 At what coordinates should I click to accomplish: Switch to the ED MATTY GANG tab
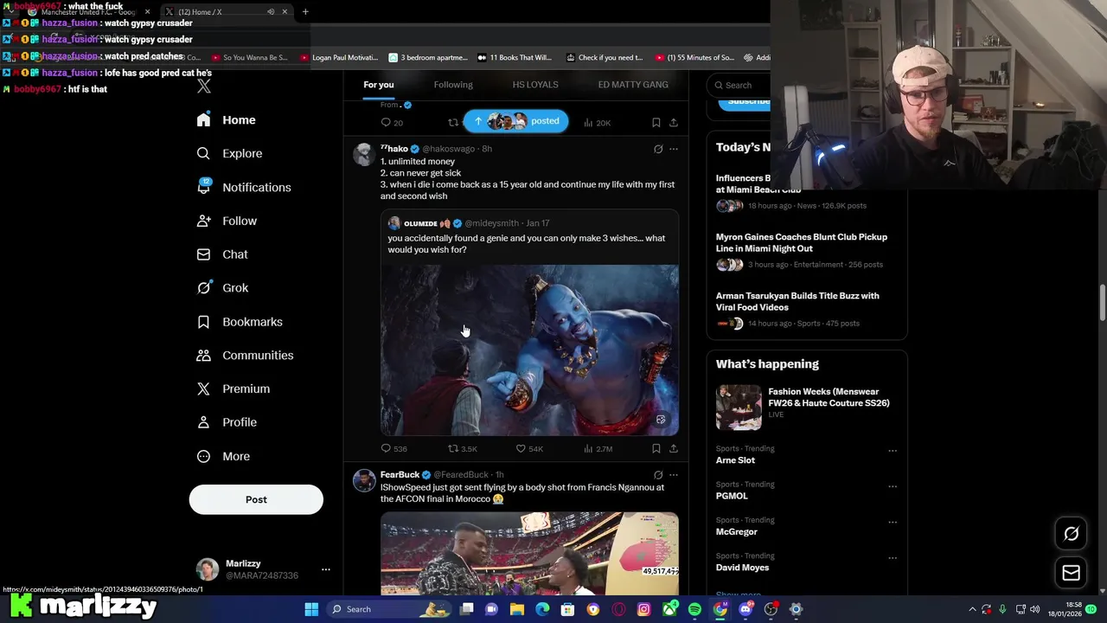click(633, 85)
